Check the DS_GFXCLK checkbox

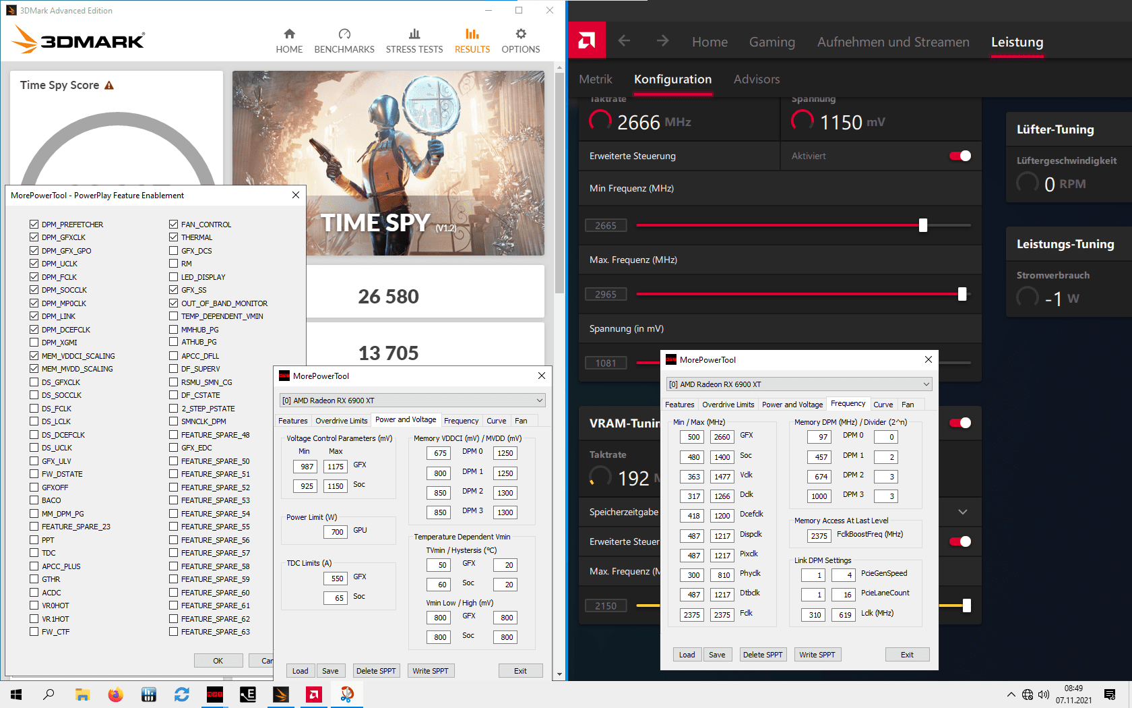[34, 382]
